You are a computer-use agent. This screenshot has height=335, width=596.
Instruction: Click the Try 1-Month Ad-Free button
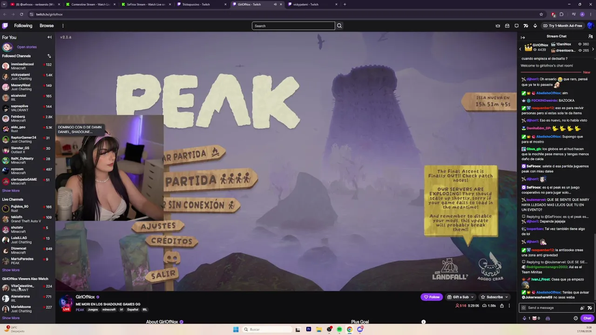tap(562, 26)
